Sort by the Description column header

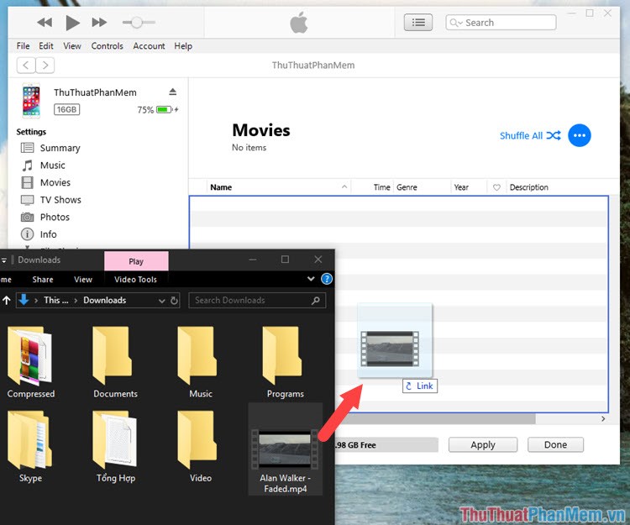point(528,187)
